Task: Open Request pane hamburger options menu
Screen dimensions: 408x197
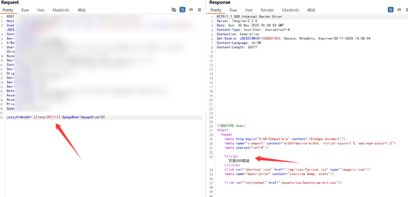Action: tap(199, 10)
